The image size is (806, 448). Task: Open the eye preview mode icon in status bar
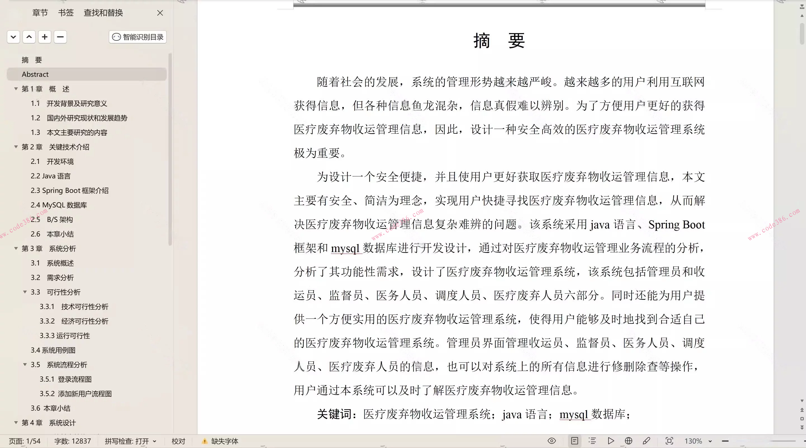[552, 441]
